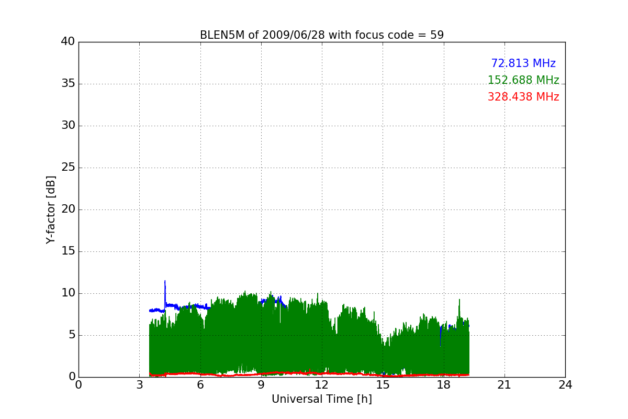Click the y-axis tick label 15

point(68,251)
